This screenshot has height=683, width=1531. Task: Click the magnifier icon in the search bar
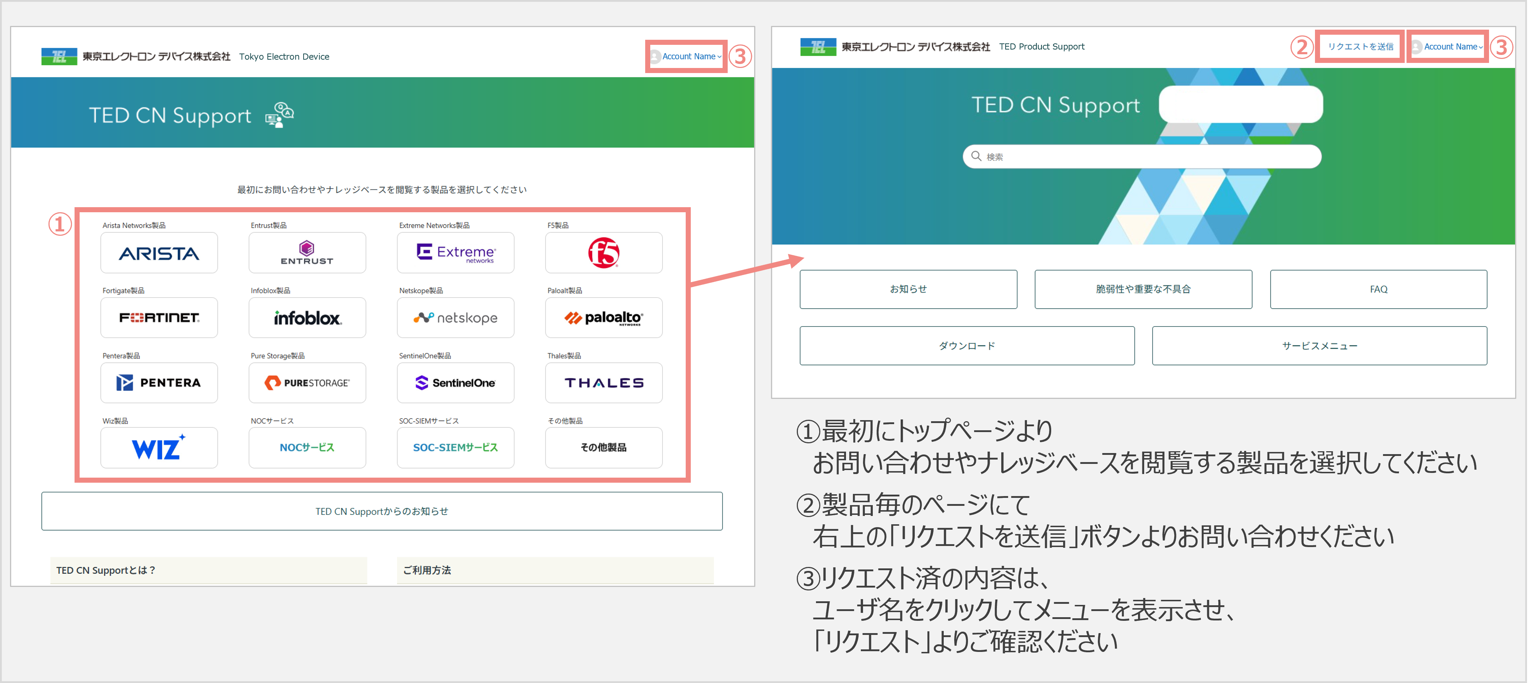click(976, 156)
